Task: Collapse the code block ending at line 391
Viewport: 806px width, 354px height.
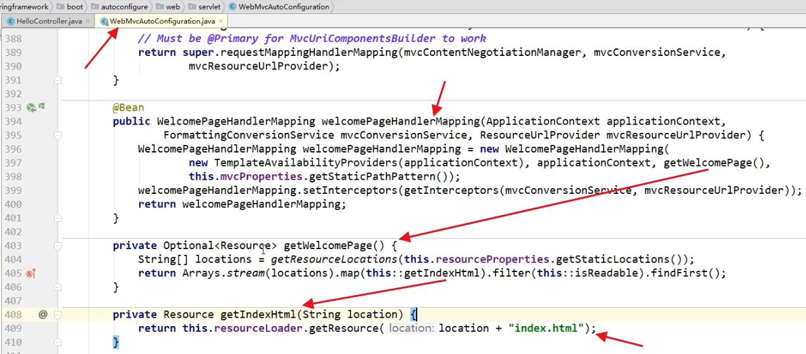Action: [x=58, y=80]
